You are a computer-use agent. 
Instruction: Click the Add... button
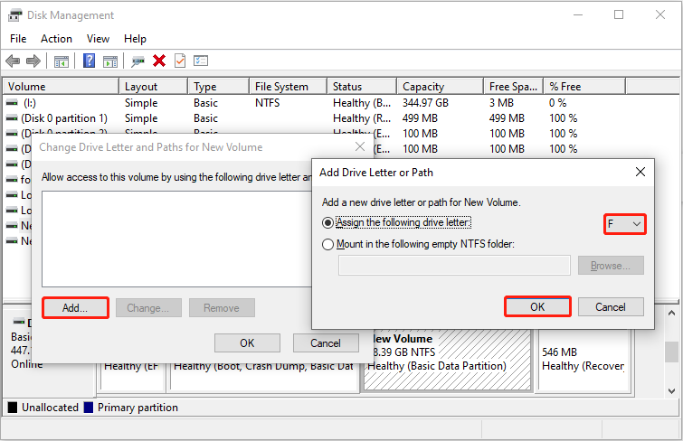pos(75,308)
